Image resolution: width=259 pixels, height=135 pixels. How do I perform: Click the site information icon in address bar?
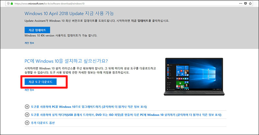click(8, 4)
